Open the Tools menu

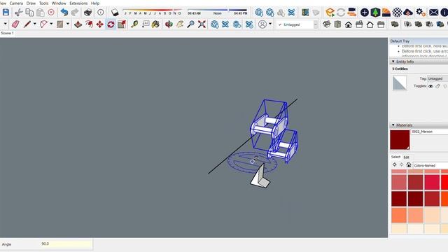tap(43, 3)
